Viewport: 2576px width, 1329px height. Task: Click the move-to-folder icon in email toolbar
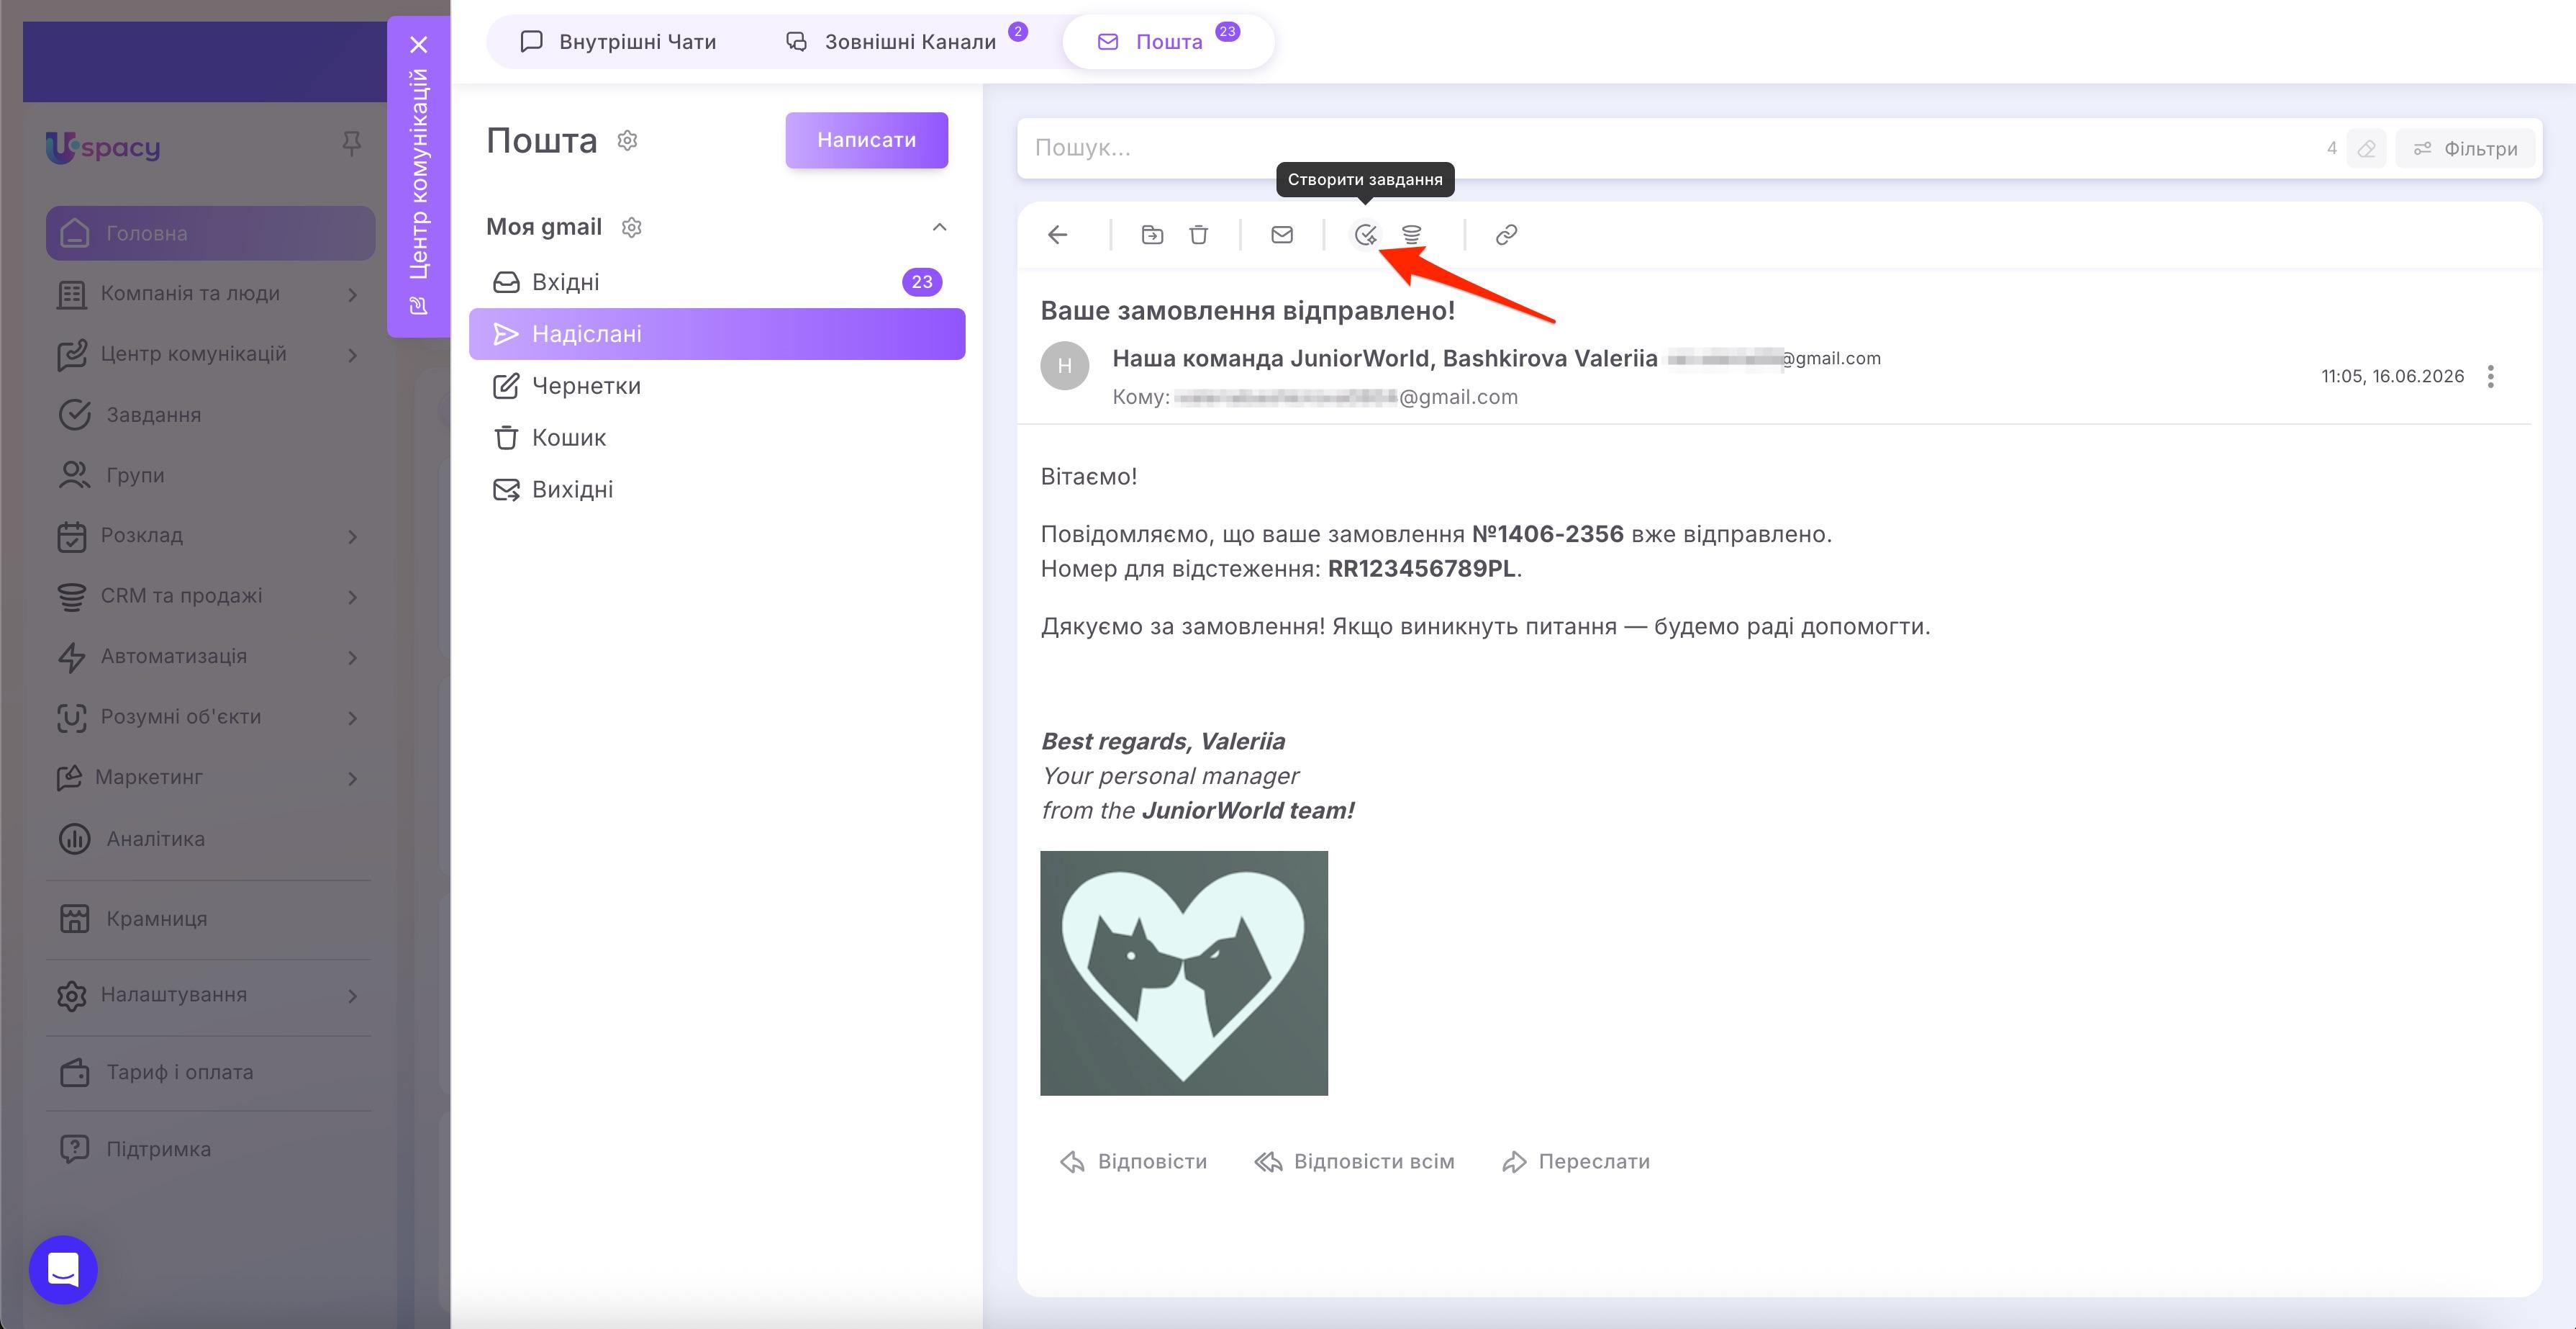(1152, 234)
